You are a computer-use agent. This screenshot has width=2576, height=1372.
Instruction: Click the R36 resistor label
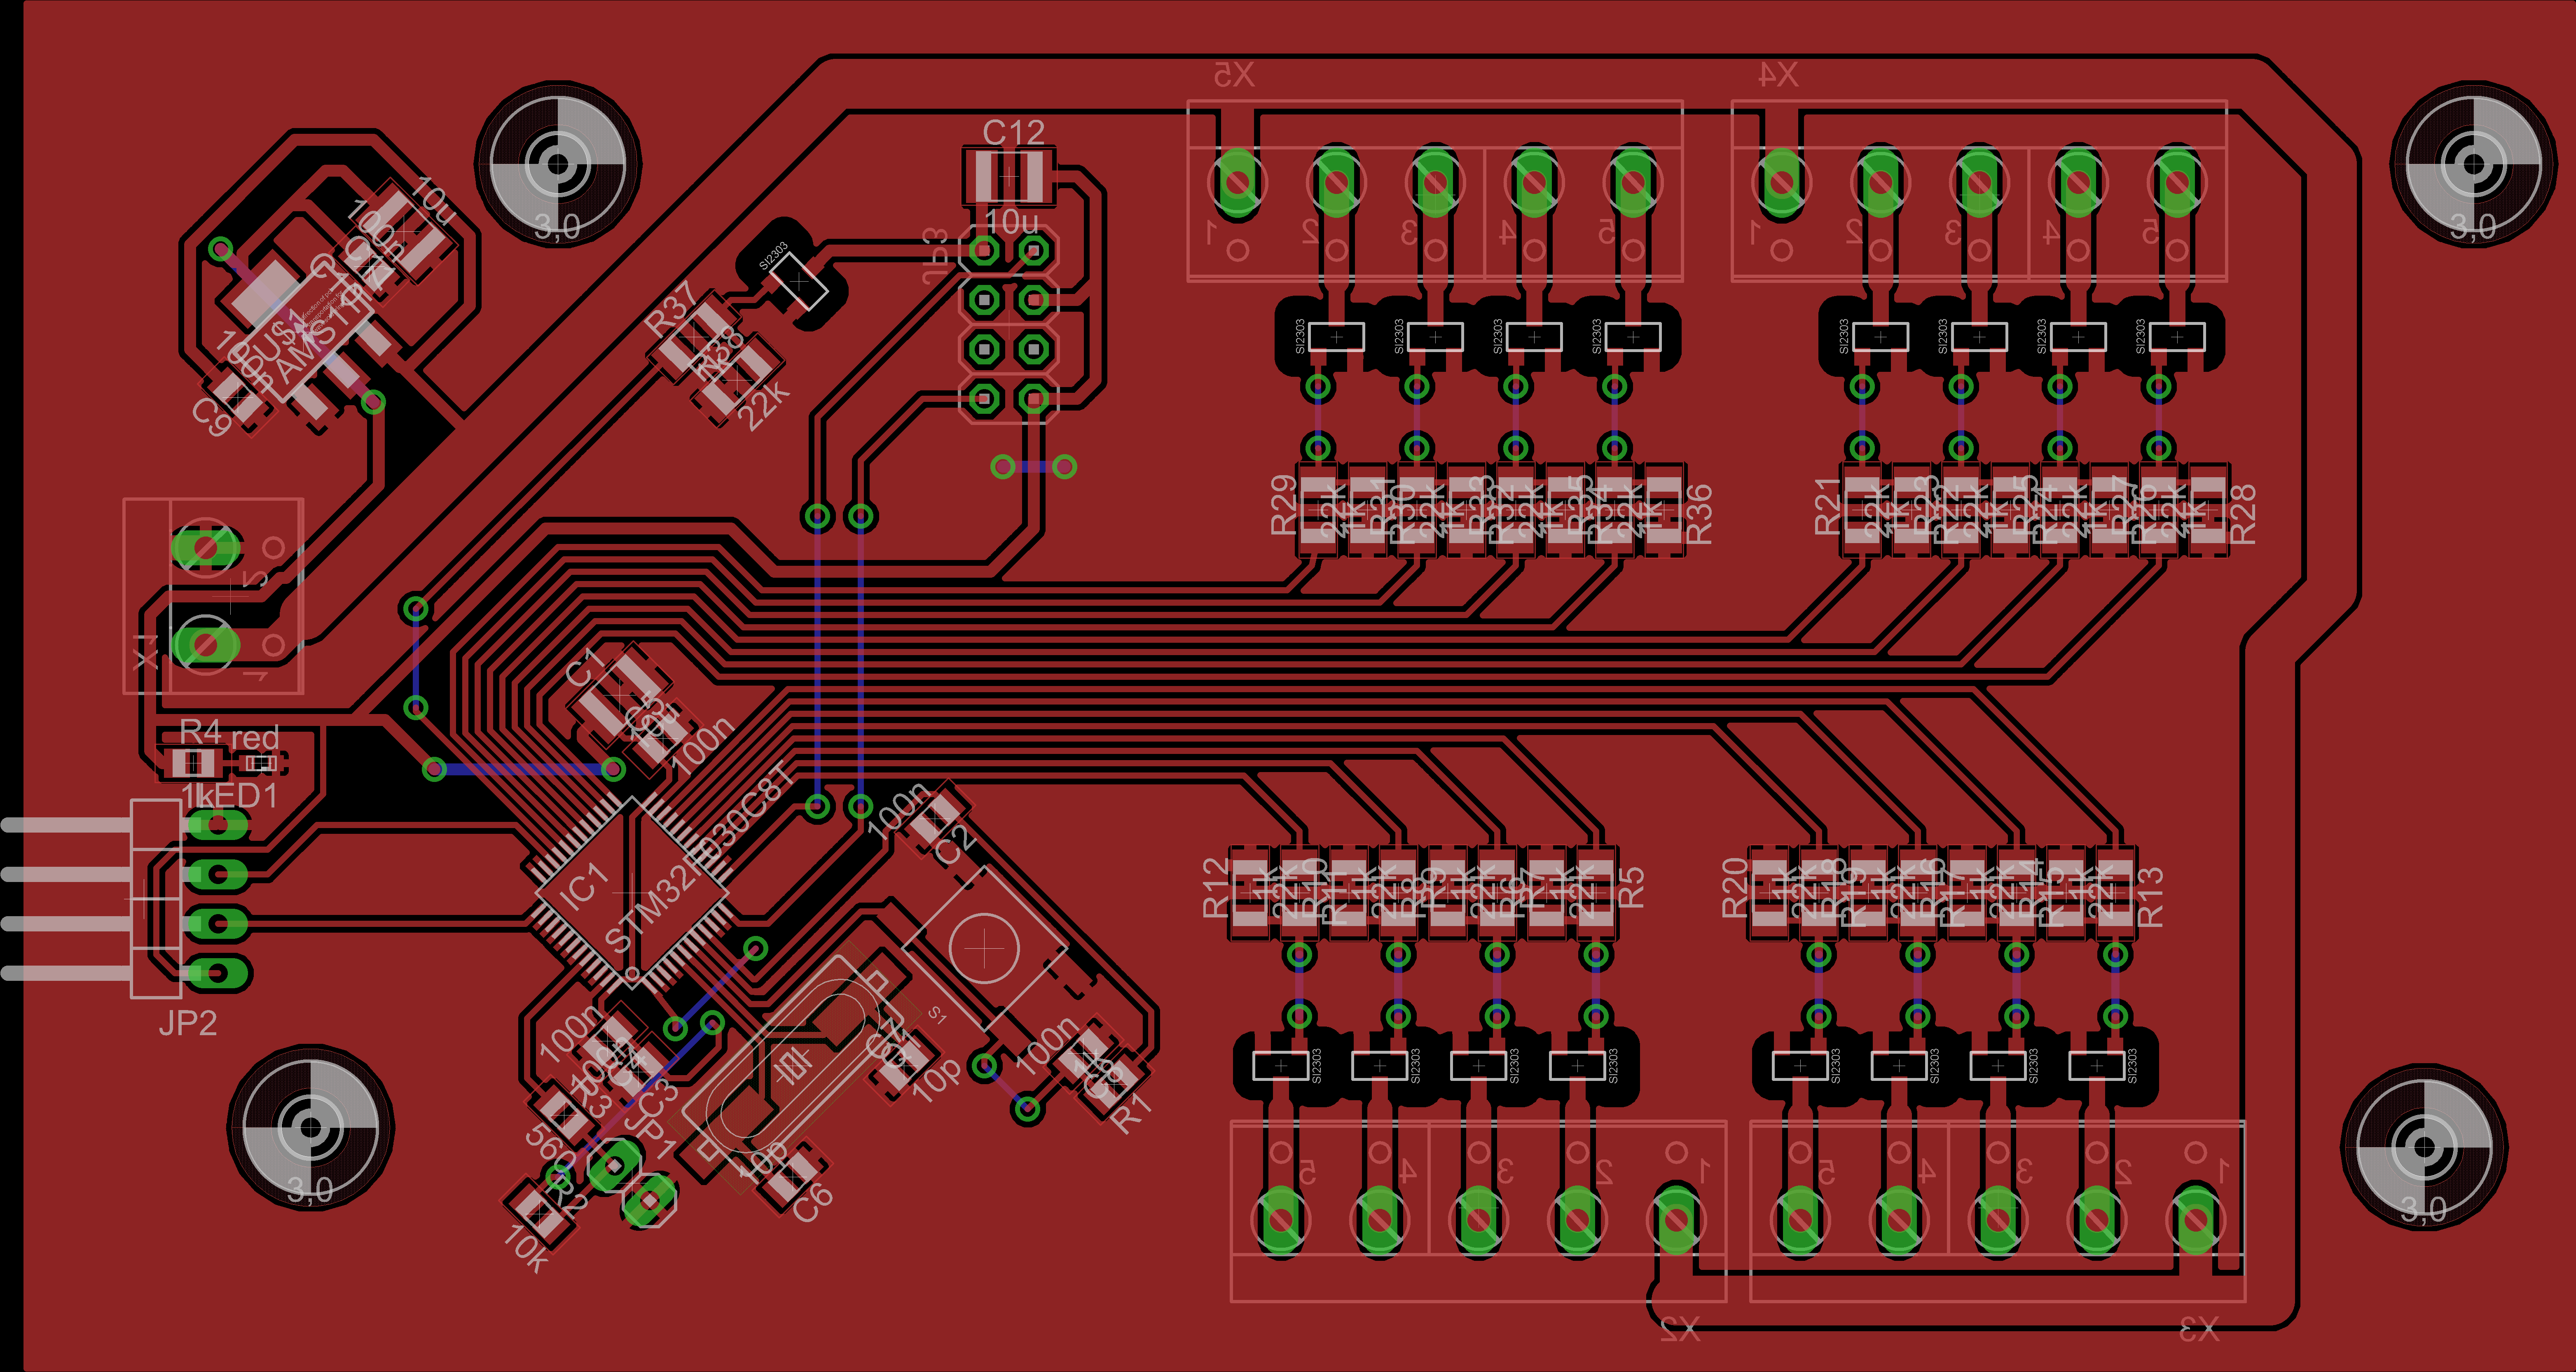coord(1698,513)
